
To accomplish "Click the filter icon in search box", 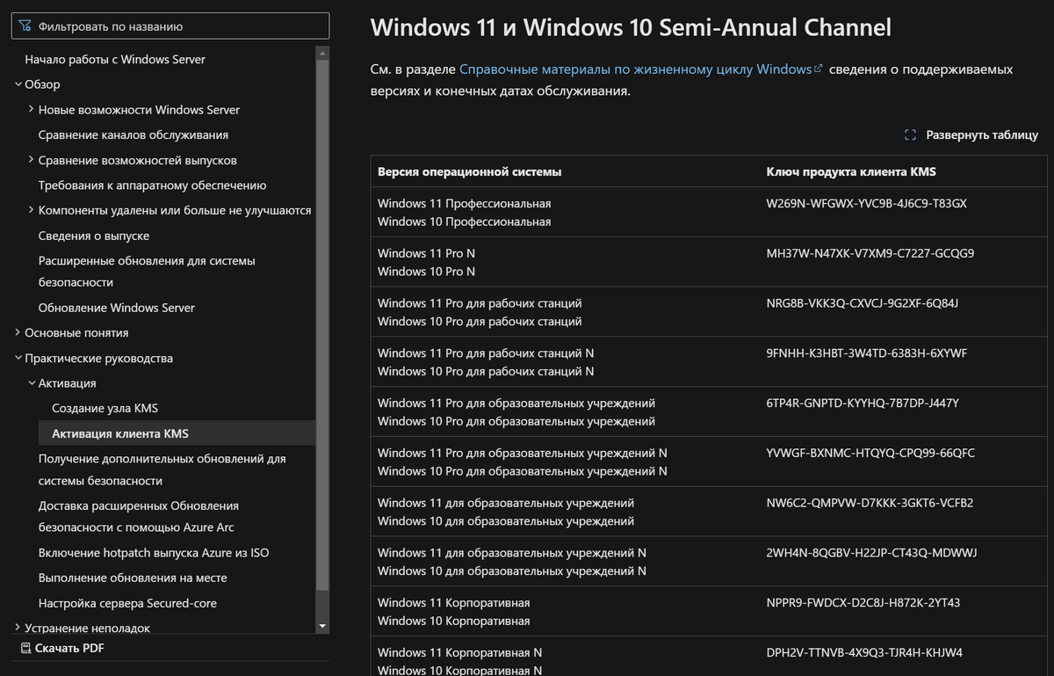I will click(25, 26).
